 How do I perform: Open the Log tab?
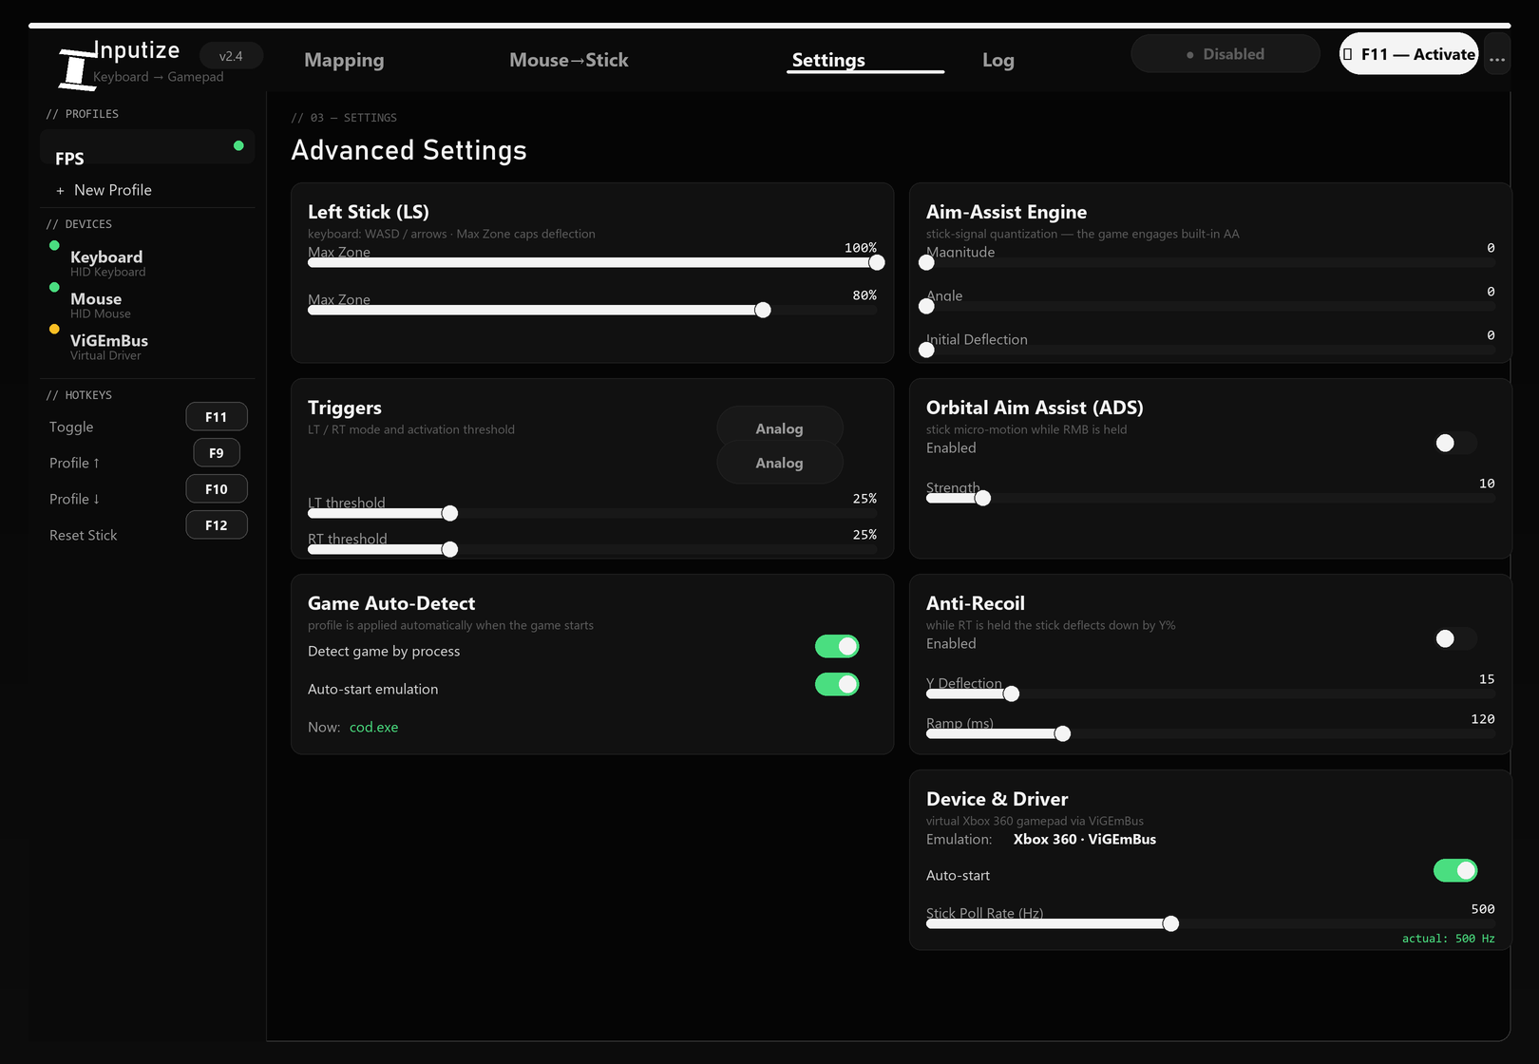(997, 60)
